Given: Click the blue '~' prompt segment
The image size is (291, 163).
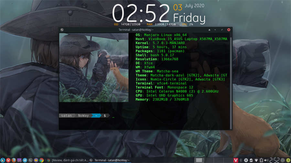Looking at the screenshot, I should point(96,116).
